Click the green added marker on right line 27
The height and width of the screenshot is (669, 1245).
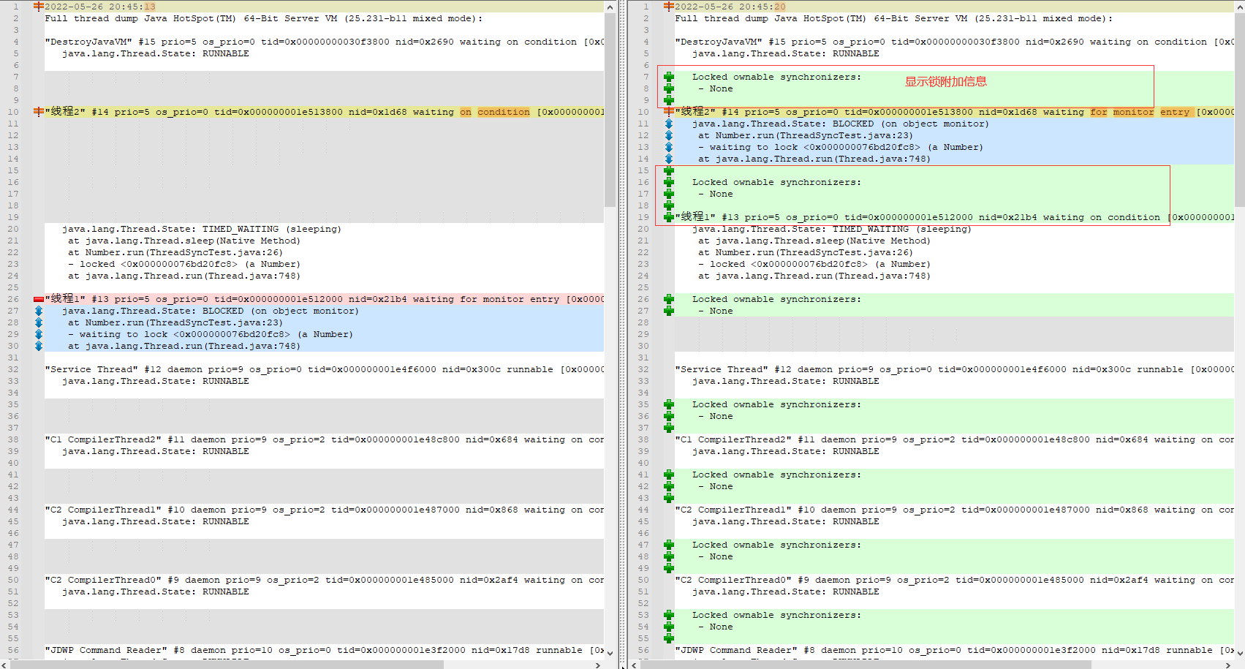coord(669,311)
